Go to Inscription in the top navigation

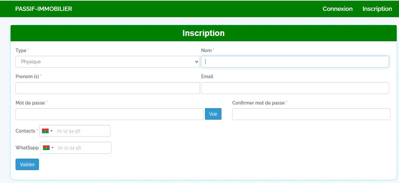[377, 9]
